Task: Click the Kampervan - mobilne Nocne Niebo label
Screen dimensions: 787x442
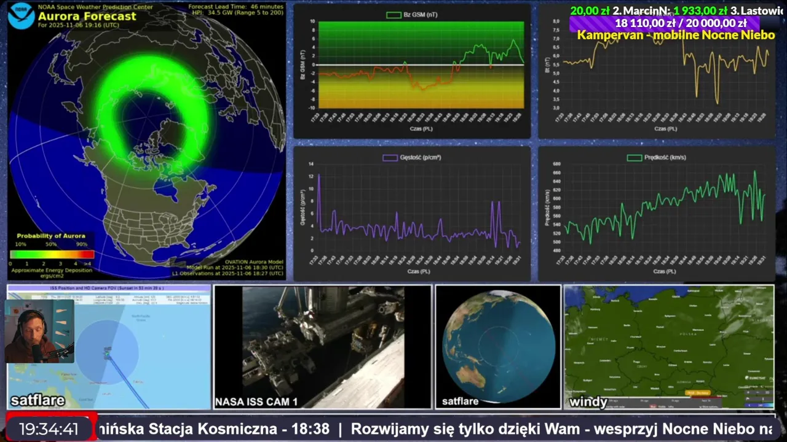Action: pyautogui.click(x=676, y=35)
